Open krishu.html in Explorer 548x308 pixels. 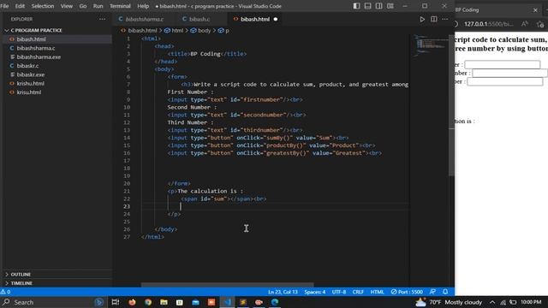point(31,84)
